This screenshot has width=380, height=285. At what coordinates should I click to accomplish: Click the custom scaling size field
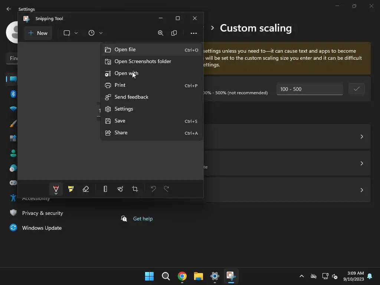309,89
